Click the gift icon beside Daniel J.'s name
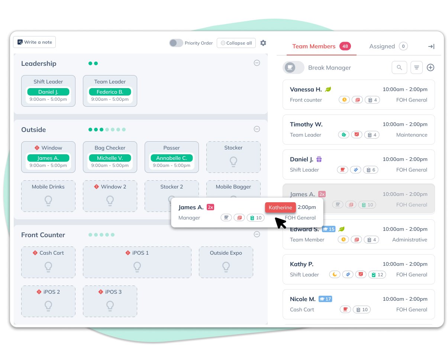Viewport: 448px width, 358px height. pyautogui.click(x=319, y=159)
